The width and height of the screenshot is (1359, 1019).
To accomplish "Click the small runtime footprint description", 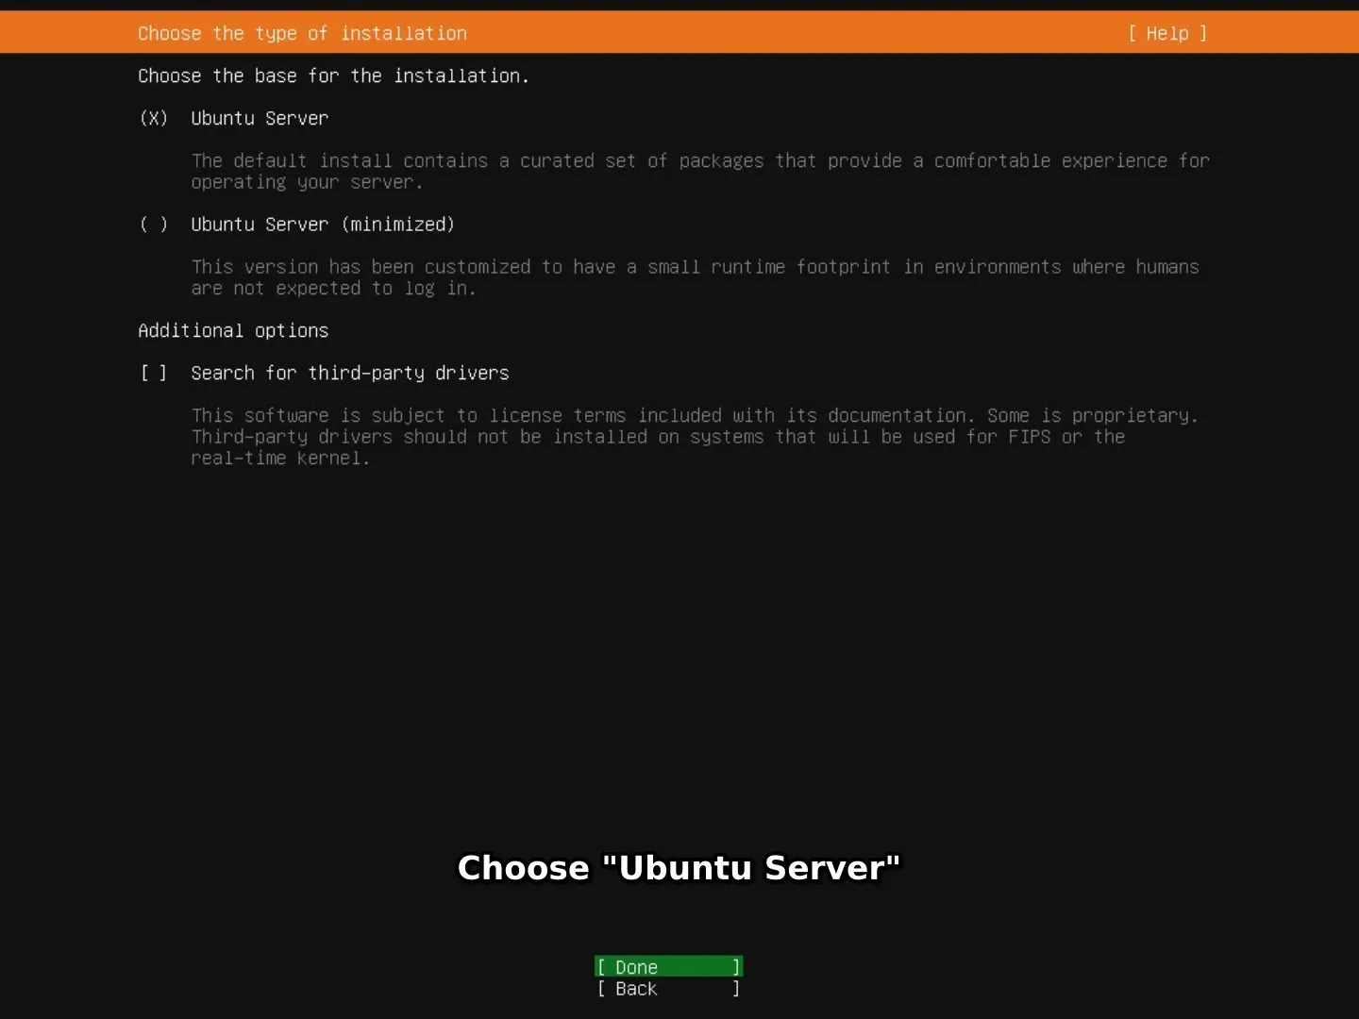I will [x=695, y=277].
